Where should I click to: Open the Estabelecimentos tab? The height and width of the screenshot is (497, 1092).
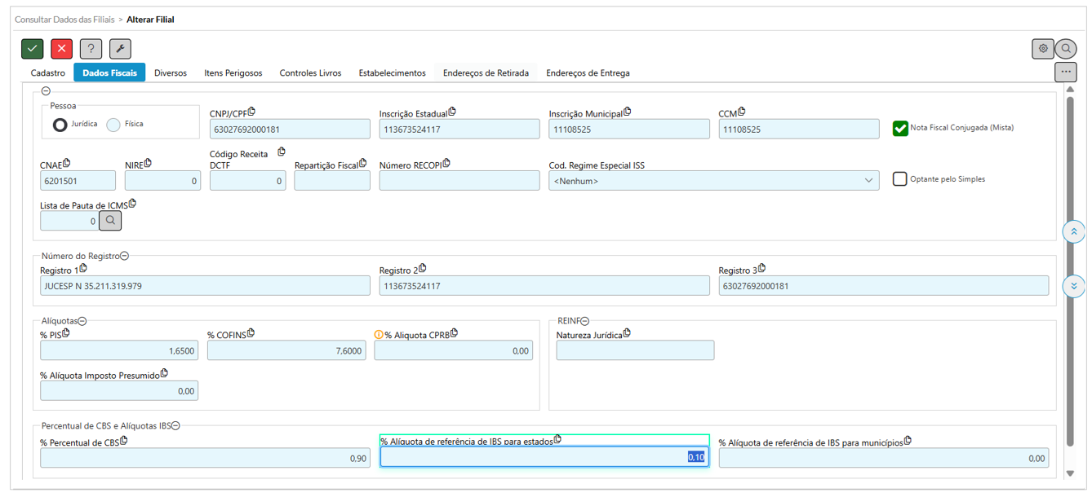393,73
